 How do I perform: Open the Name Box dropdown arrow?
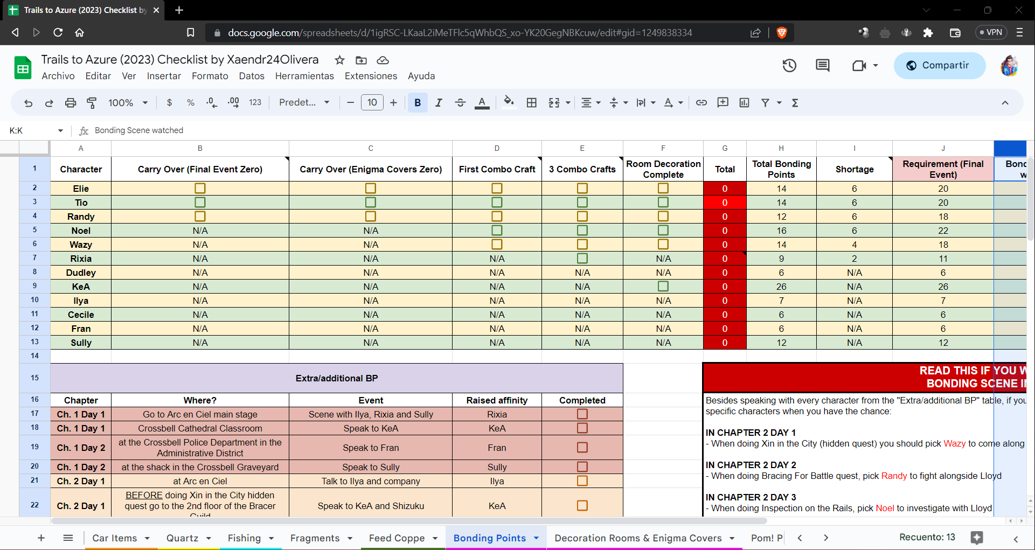pos(60,130)
